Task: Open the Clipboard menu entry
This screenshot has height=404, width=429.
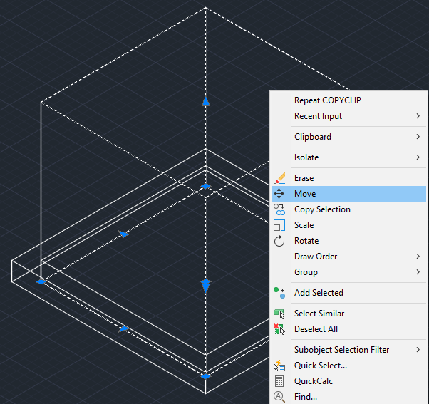Action: [349, 137]
